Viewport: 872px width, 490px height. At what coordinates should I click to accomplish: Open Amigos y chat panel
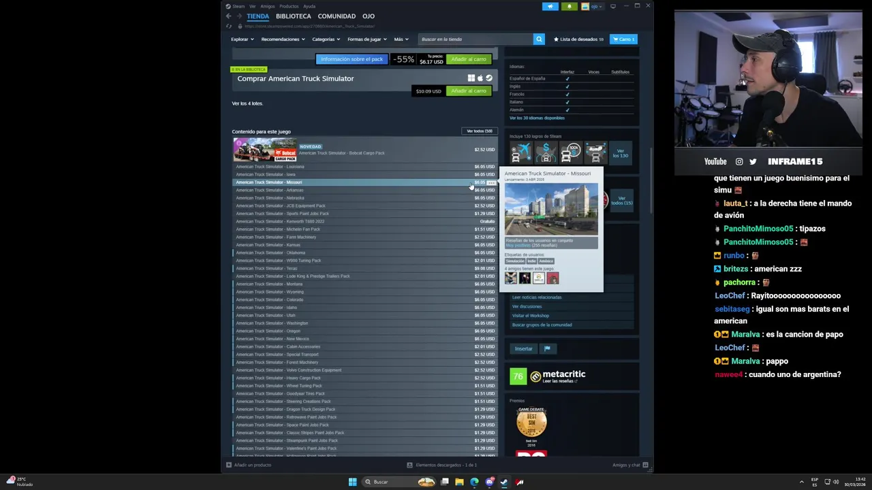coord(629,465)
